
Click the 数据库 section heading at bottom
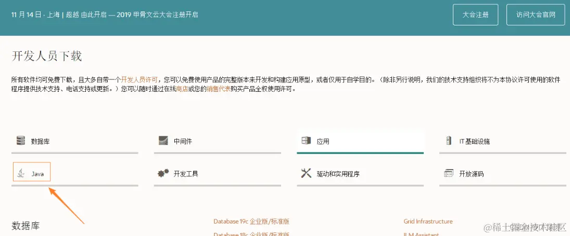coord(26,226)
